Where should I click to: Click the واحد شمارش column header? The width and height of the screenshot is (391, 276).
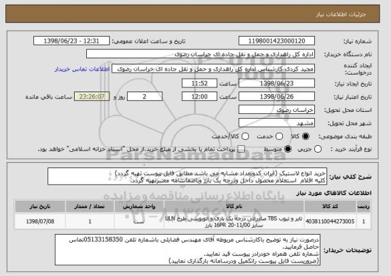[x=139, y=206]
